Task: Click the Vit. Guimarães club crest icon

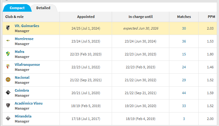Action: point(8,28)
